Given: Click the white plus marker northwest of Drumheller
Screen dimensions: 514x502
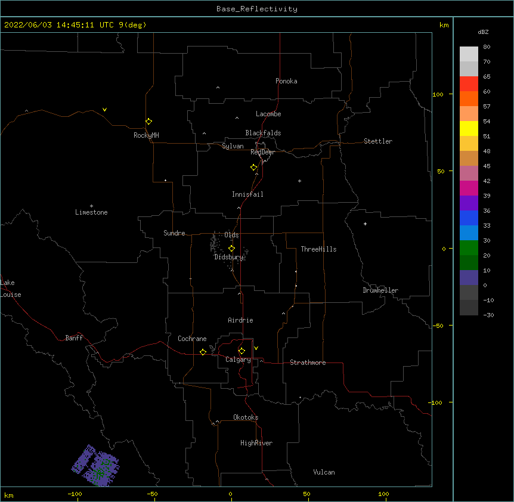Looking at the screenshot, I should click(x=365, y=224).
